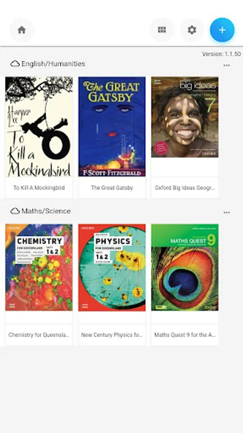The width and height of the screenshot is (243, 433).
Task: Click 'New Century Physics' title label
Action: coord(111,335)
